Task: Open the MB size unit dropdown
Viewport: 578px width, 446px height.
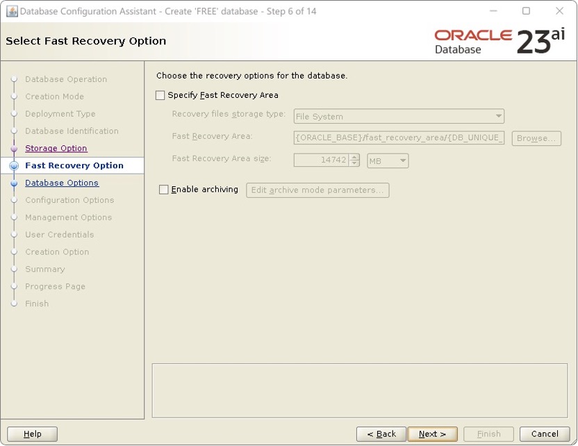Action: [402, 160]
